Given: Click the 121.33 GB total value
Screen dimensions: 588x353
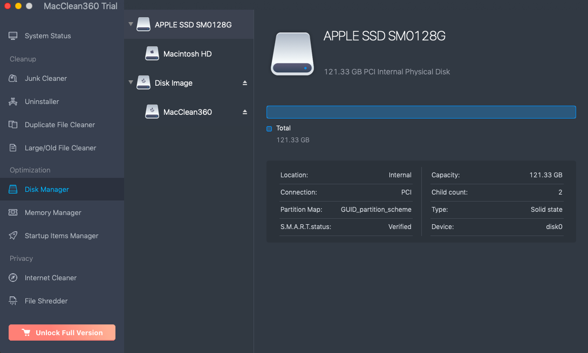Looking at the screenshot, I should 293,140.
